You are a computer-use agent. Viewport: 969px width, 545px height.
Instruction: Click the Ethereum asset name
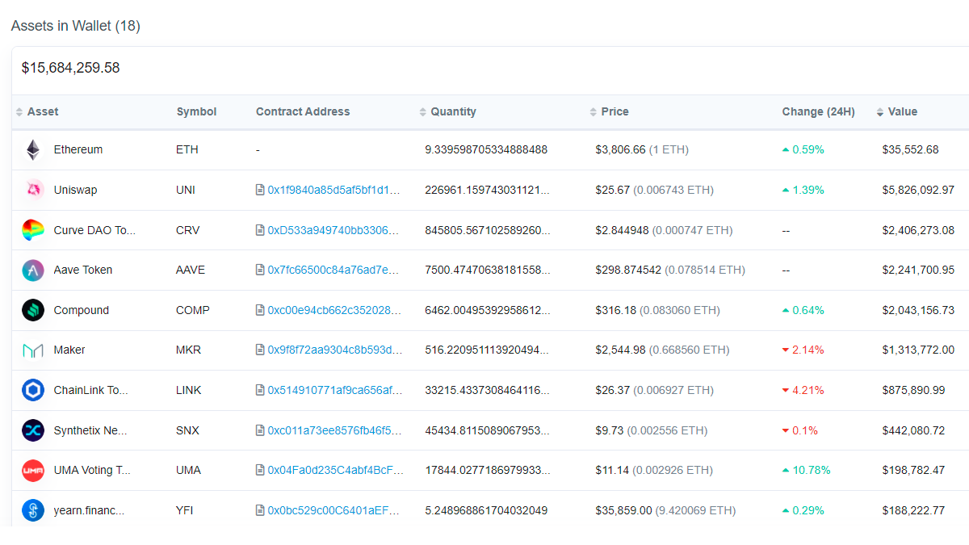(78, 149)
